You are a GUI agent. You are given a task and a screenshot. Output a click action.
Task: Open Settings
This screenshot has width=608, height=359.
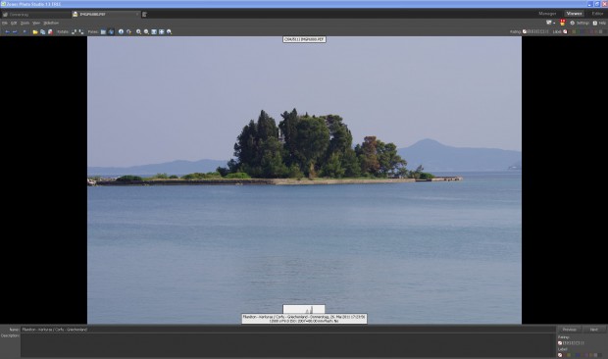(580, 23)
